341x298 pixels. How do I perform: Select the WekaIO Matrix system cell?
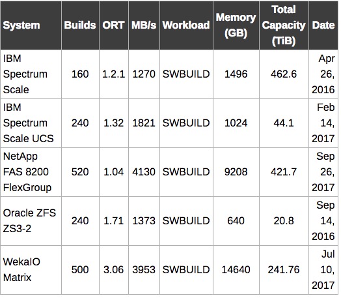[x=31, y=270]
